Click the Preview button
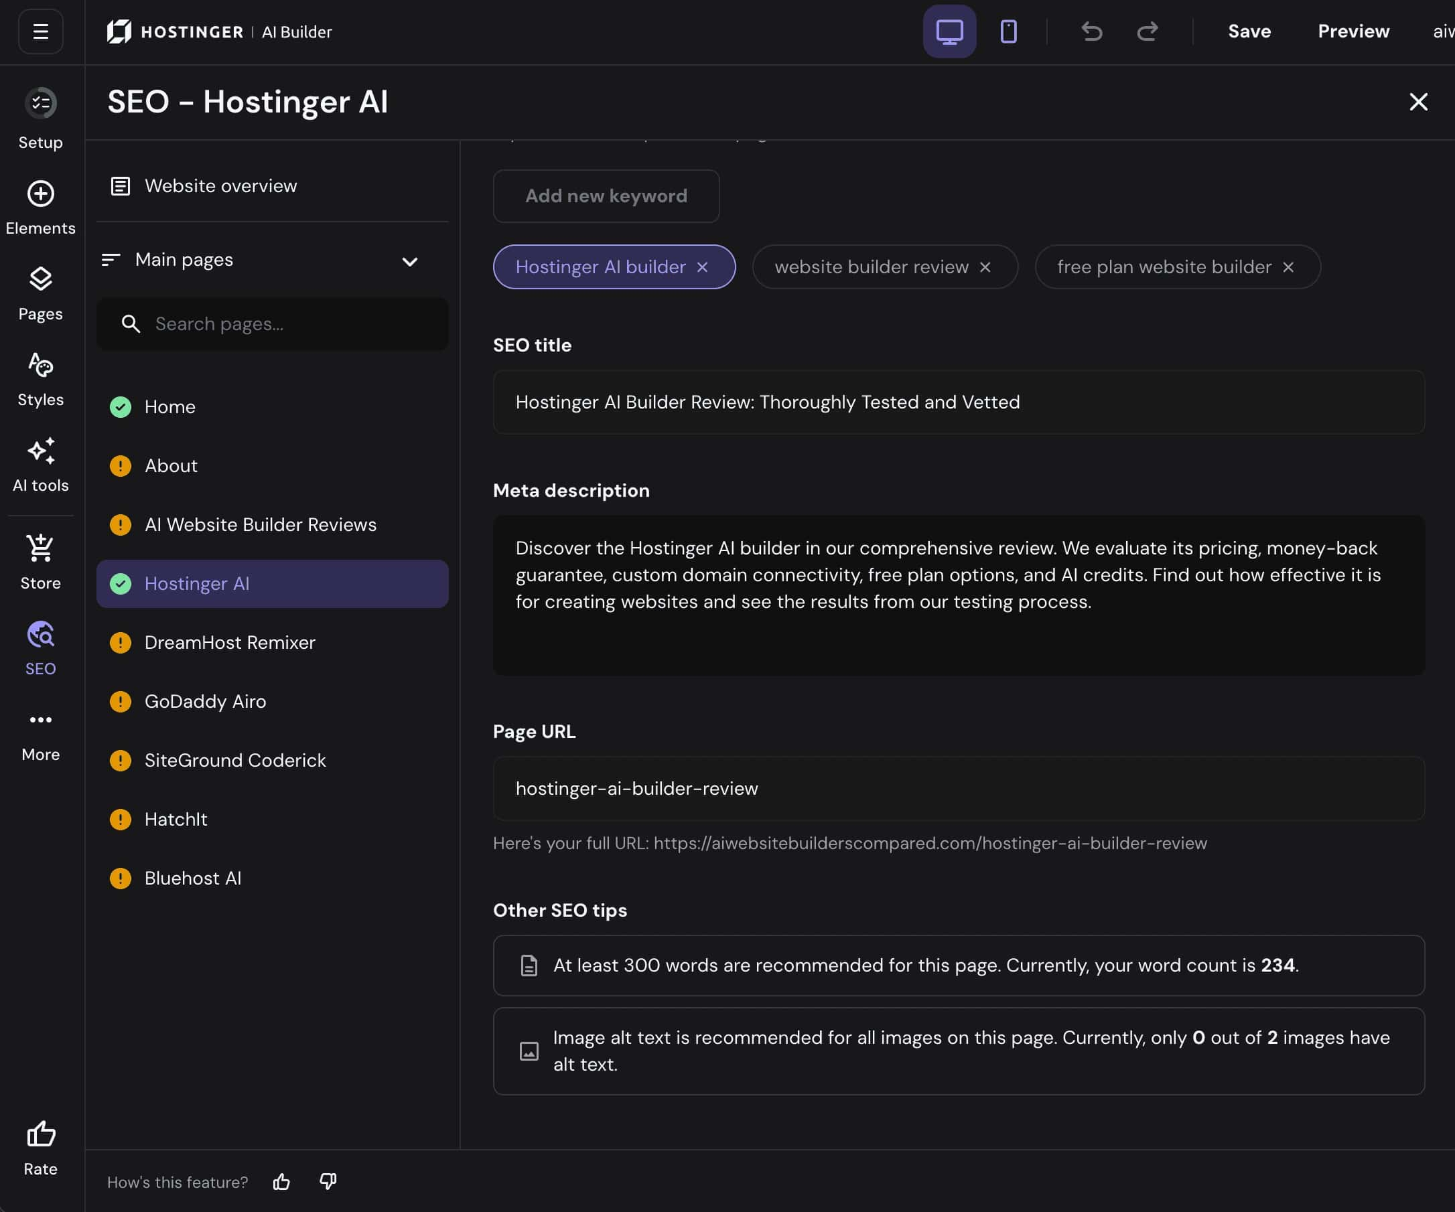Screen dimensions: 1455x1212 point(1353,32)
